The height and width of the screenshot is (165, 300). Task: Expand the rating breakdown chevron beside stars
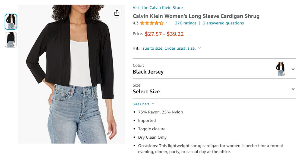[167, 23]
